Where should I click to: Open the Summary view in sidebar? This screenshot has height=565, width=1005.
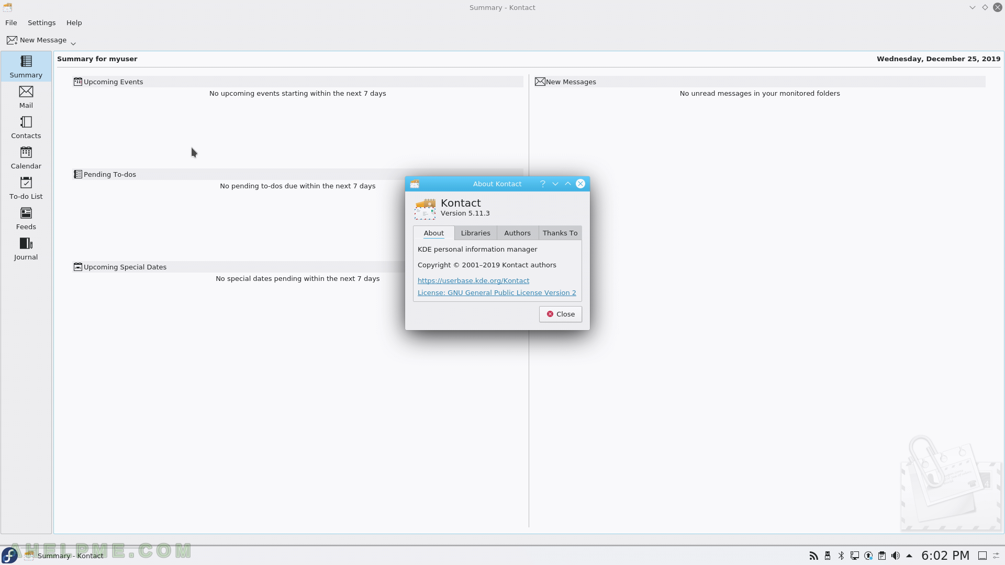[x=26, y=66]
